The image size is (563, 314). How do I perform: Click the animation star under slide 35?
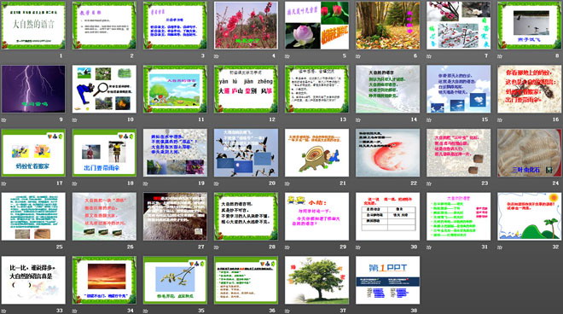[x=146, y=311]
